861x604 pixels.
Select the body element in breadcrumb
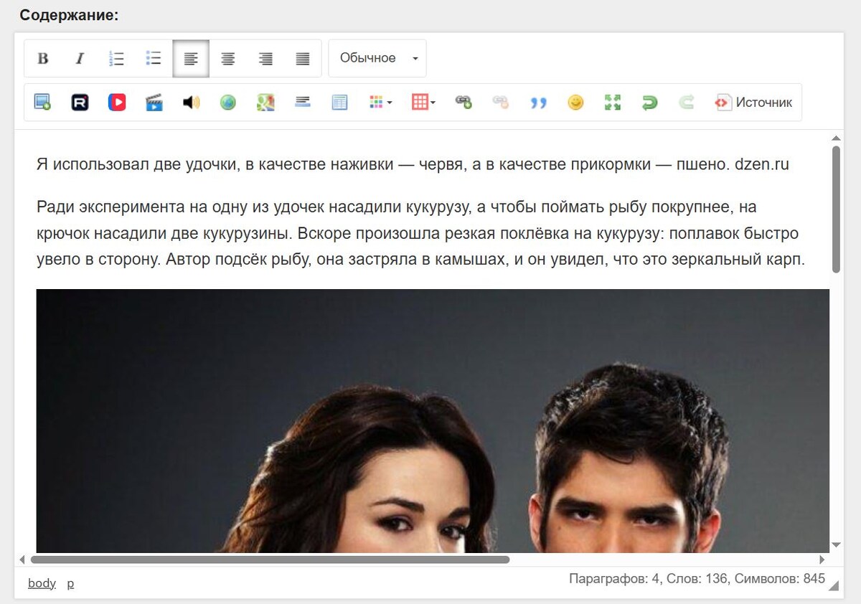coord(41,582)
